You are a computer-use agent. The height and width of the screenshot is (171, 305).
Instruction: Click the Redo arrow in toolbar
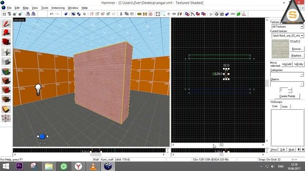tap(57, 14)
